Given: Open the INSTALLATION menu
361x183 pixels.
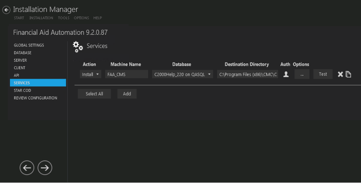Looking at the screenshot, I should pyautogui.click(x=41, y=18).
